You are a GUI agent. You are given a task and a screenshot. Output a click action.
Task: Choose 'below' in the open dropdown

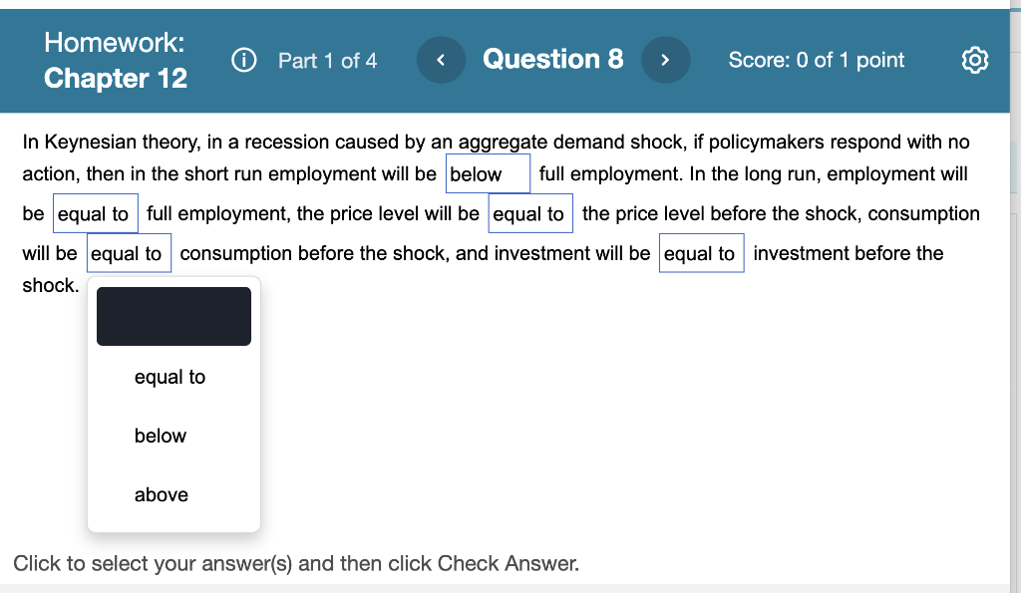click(x=160, y=436)
